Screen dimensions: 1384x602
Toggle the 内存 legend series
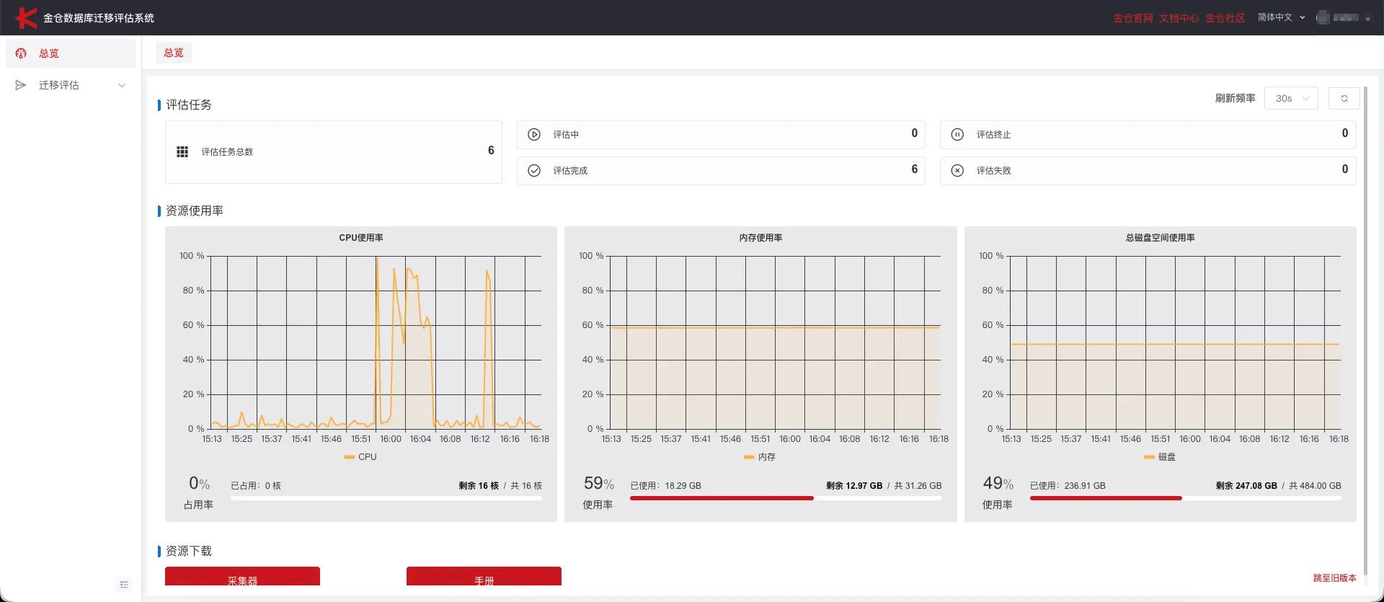click(x=760, y=457)
